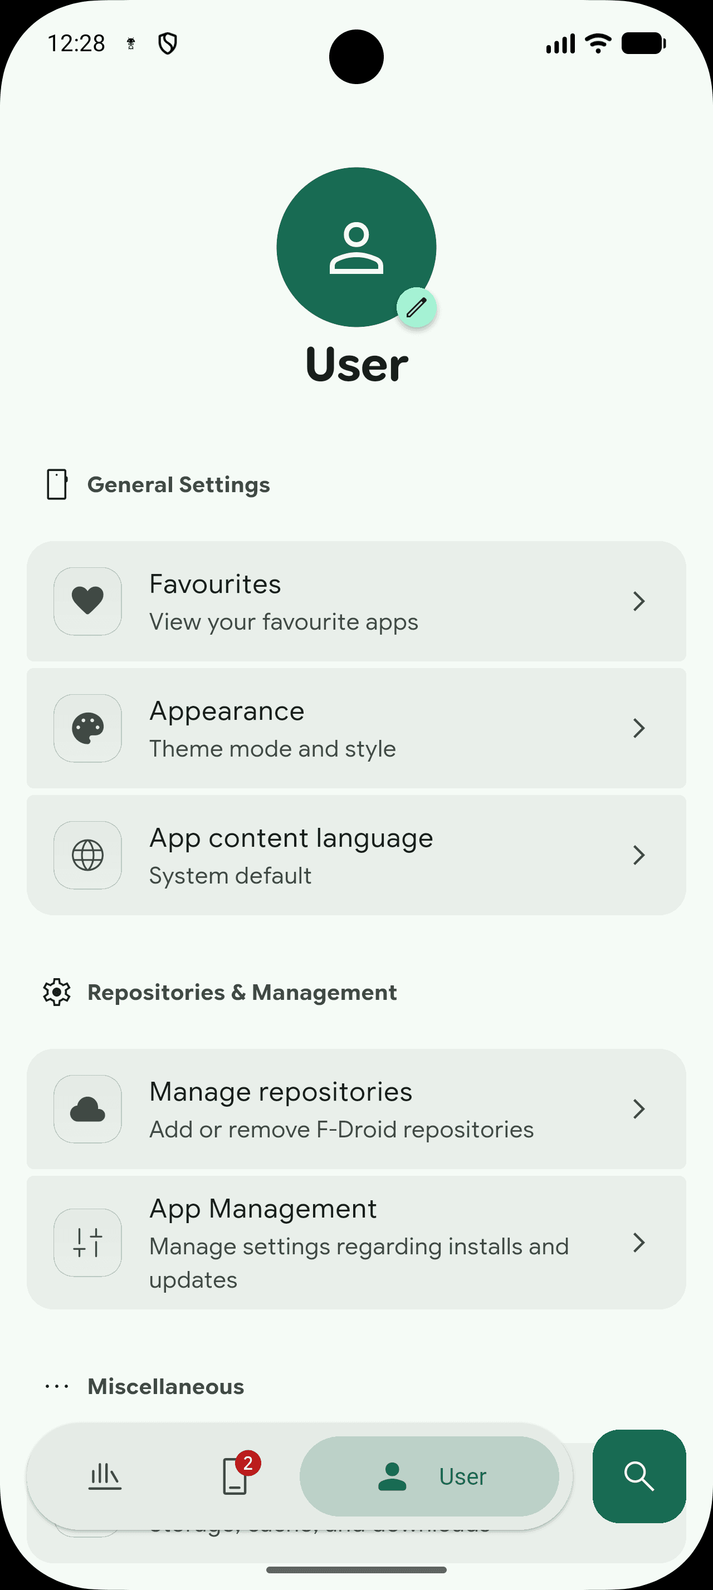This screenshot has height=1590, width=713.
Task: Tap the palette icon beside Appearance
Action: [x=87, y=728]
